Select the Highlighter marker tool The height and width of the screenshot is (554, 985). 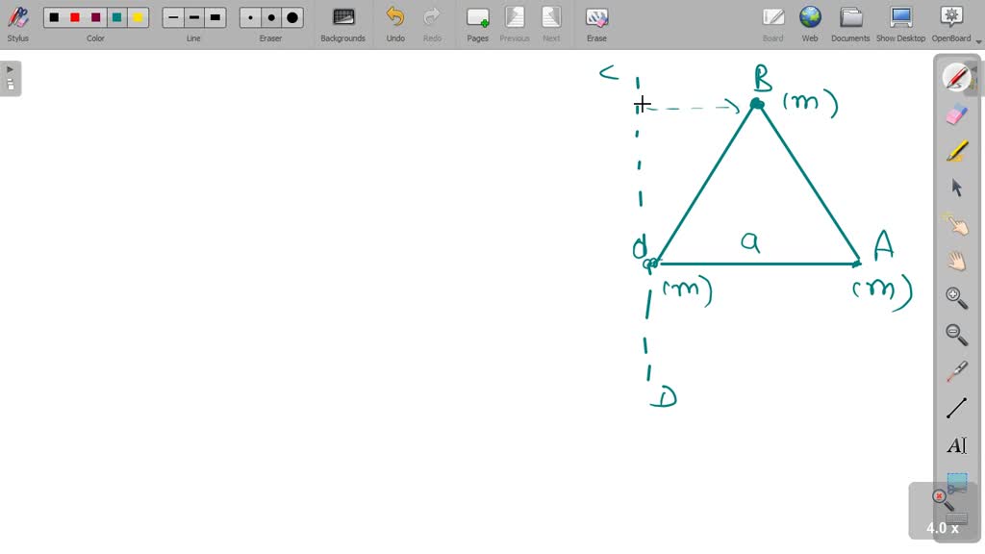(956, 151)
